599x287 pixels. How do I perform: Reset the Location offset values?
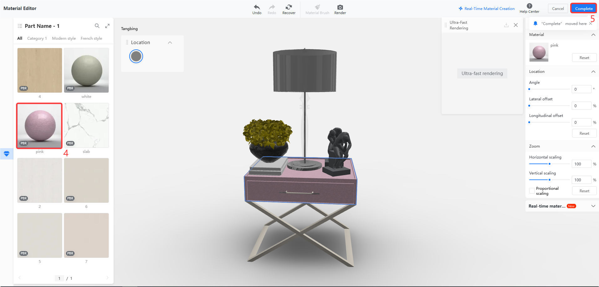click(x=584, y=133)
